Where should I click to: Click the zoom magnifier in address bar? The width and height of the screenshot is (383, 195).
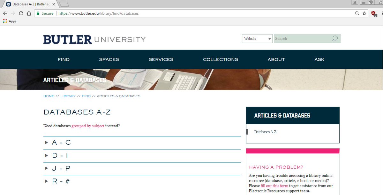pos(357,13)
